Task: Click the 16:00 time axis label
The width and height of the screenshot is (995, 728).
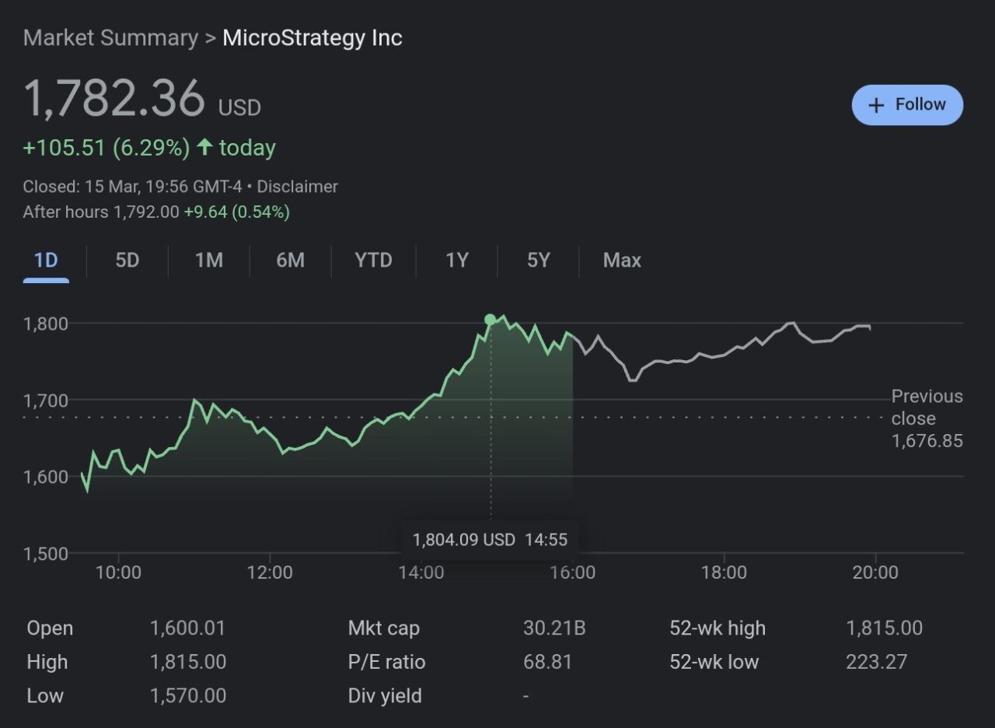Action: click(x=572, y=573)
